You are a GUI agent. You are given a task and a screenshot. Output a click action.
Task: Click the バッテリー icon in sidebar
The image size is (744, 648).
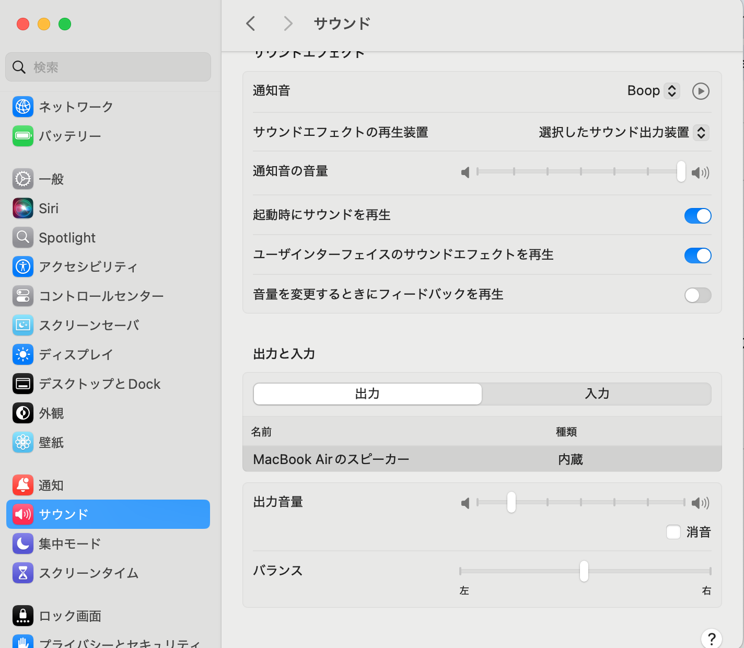23,136
